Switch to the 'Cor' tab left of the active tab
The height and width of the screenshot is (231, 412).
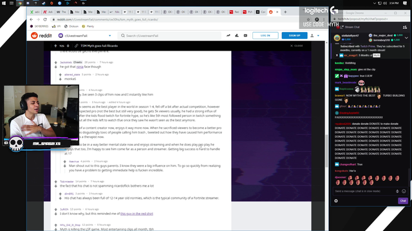click(x=261, y=12)
